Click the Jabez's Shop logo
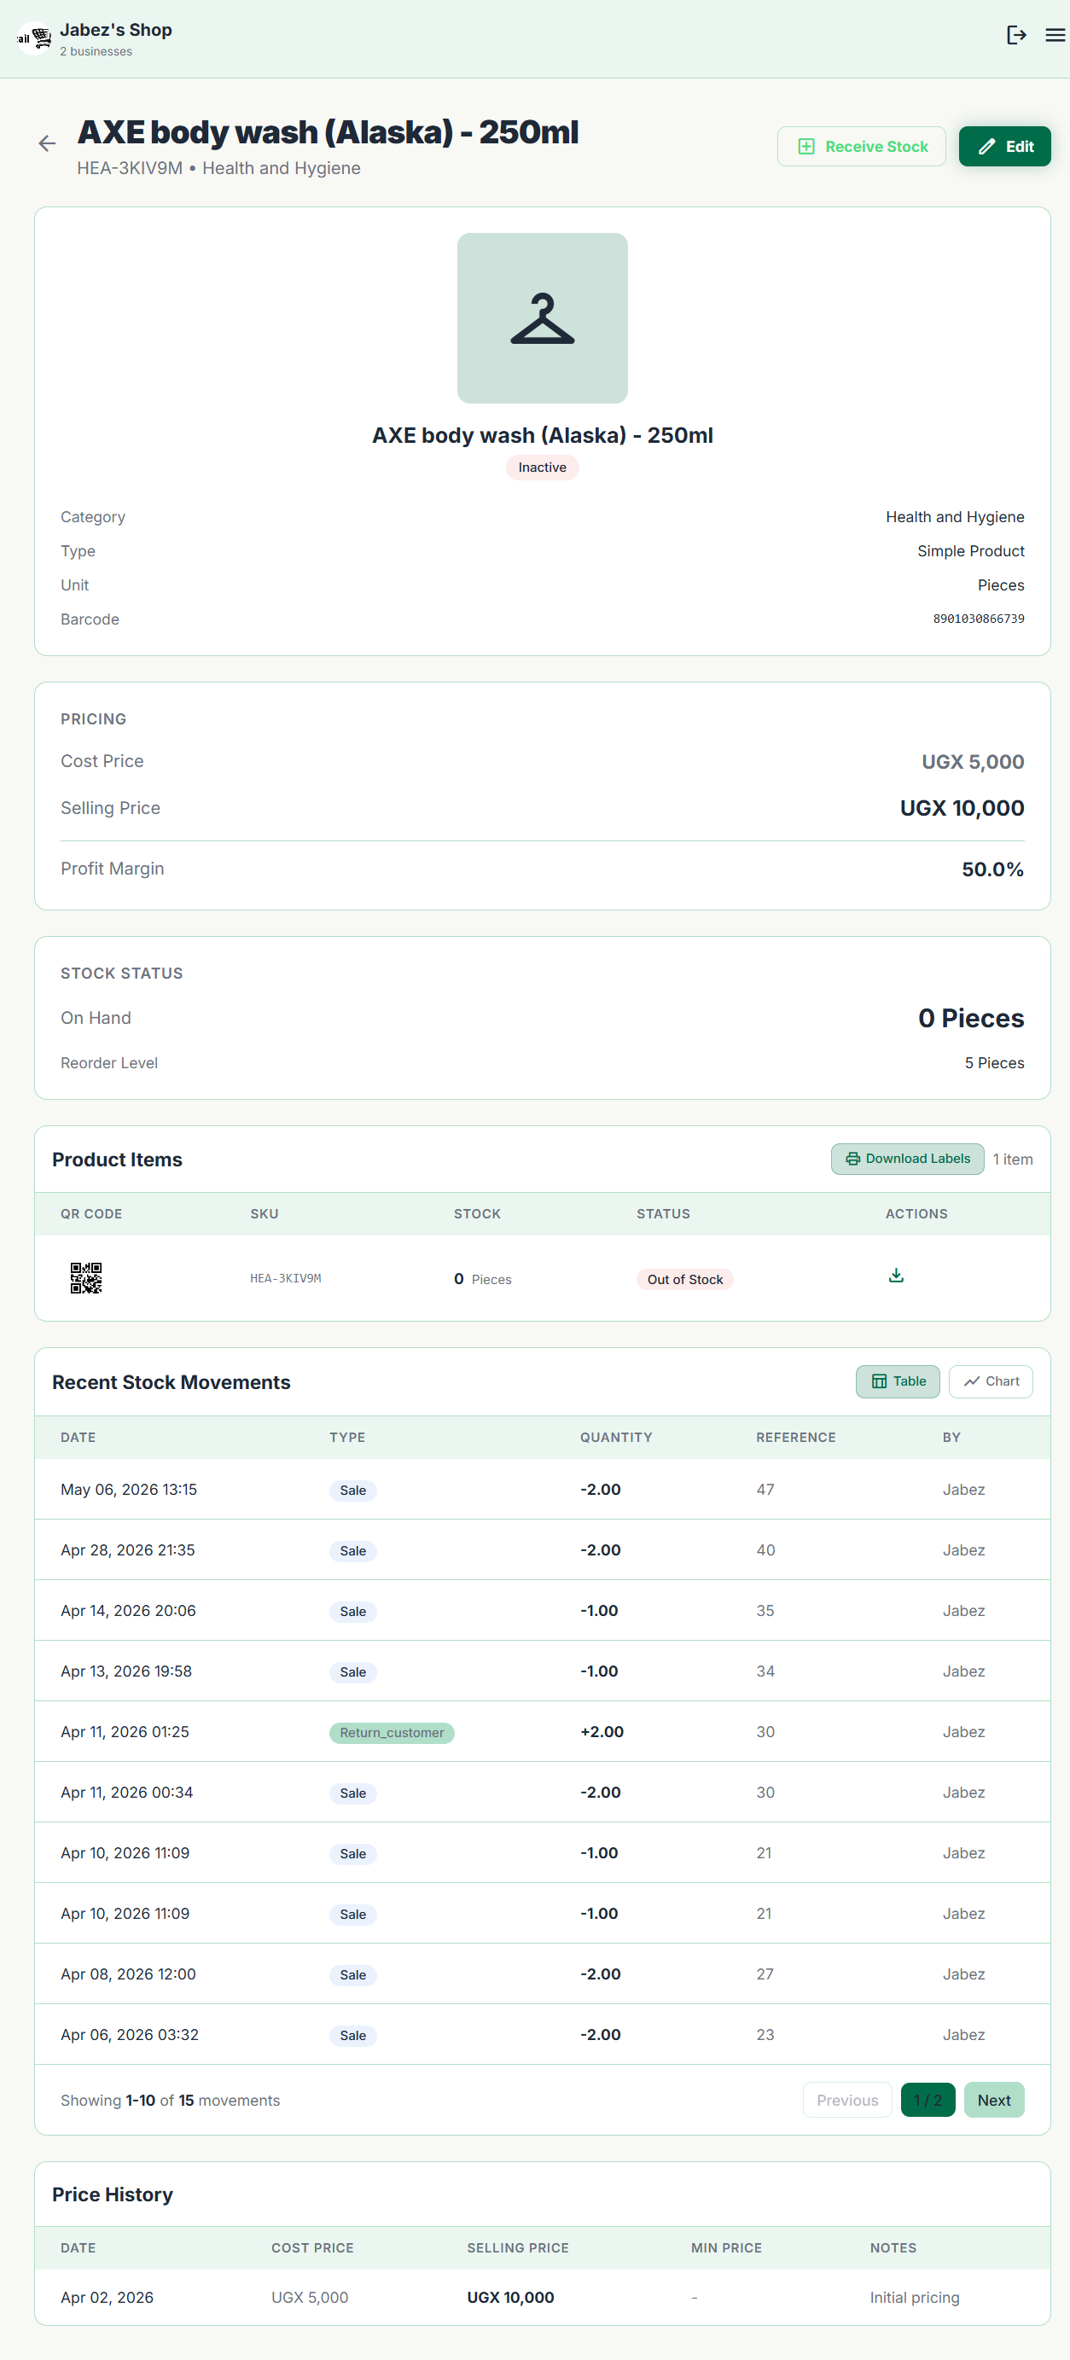 coord(35,38)
